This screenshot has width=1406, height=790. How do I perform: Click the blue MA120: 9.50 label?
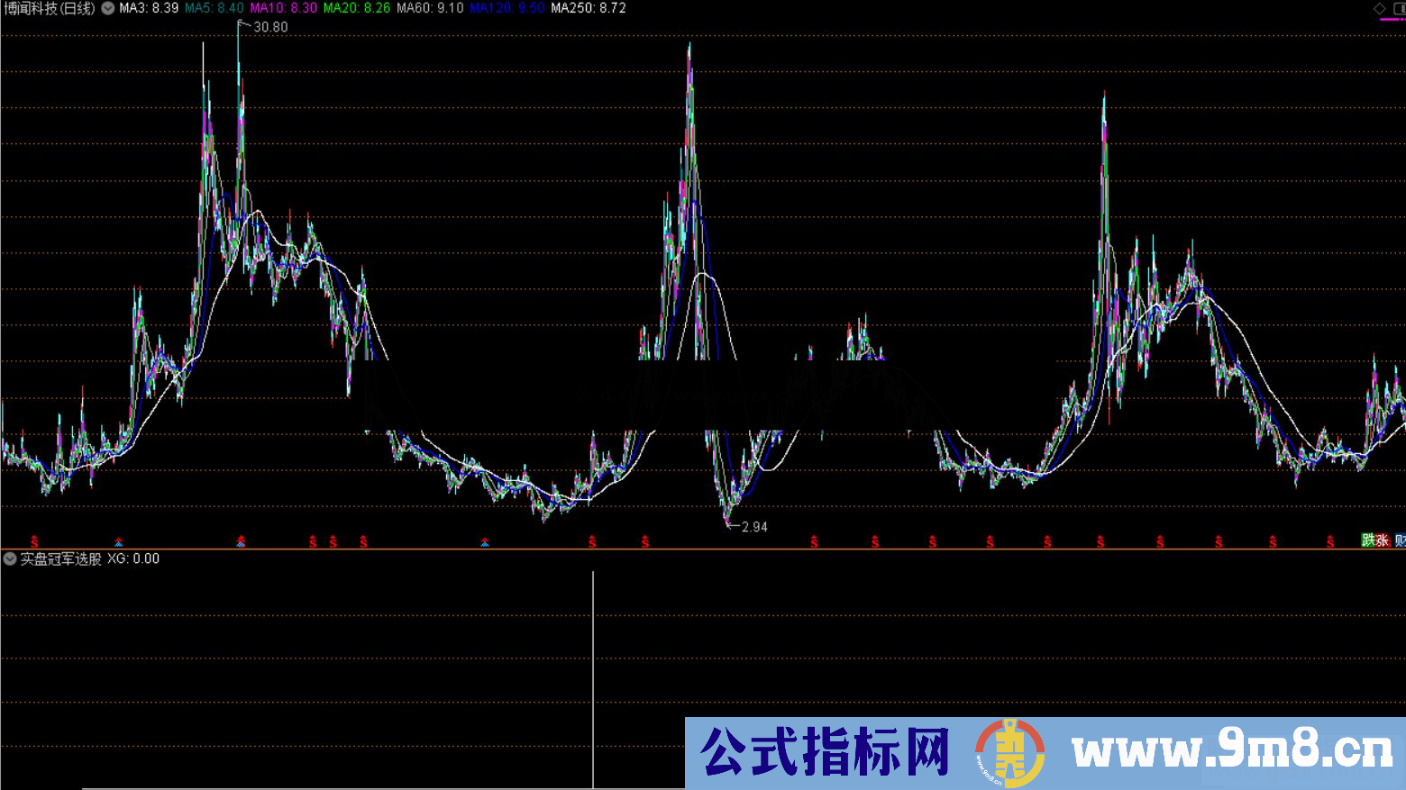click(507, 8)
